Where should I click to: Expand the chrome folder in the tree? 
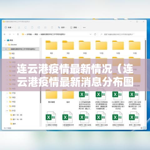[x=6, y=45]
